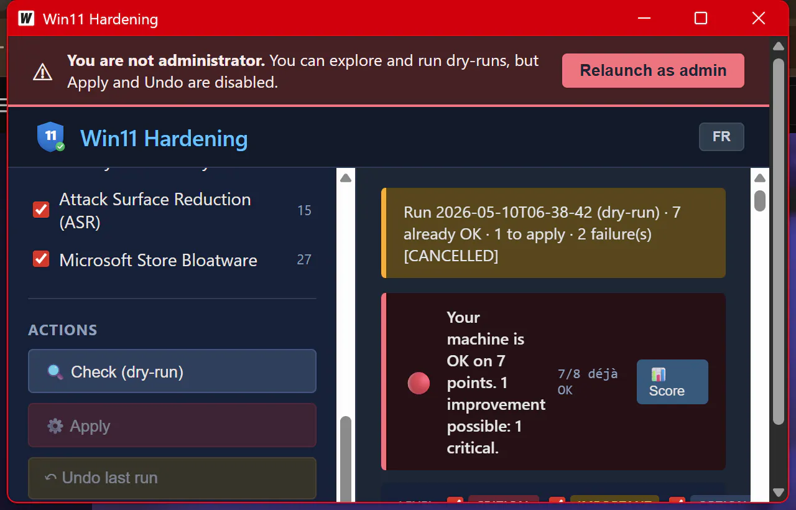Close the Win11 Hardening window
This screenshot has height=510, width=796.
click(x=759, y=18)
